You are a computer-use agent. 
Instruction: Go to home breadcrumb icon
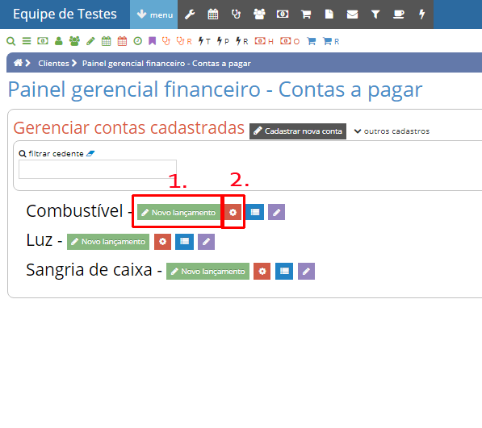click(x=18, y=63)
